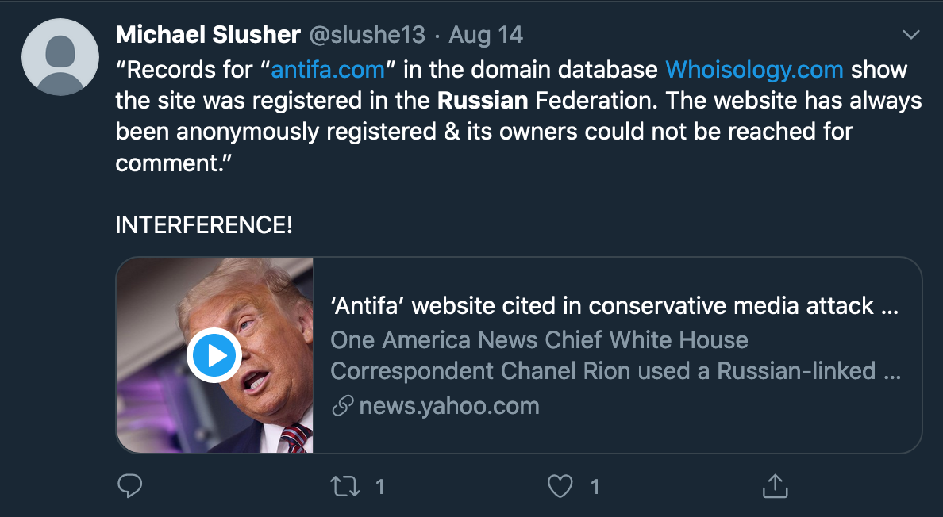Open the reply speech bubble icon
943x517 pixels.
tap(130, 486)
